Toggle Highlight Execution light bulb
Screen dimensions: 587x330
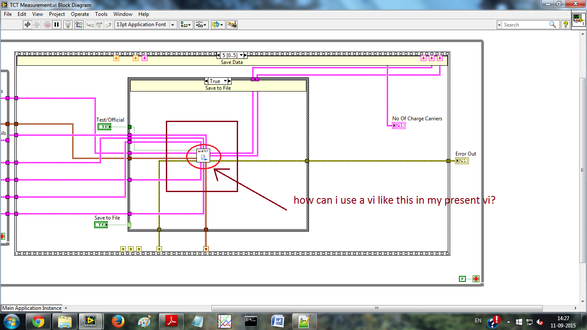point(68,24)
